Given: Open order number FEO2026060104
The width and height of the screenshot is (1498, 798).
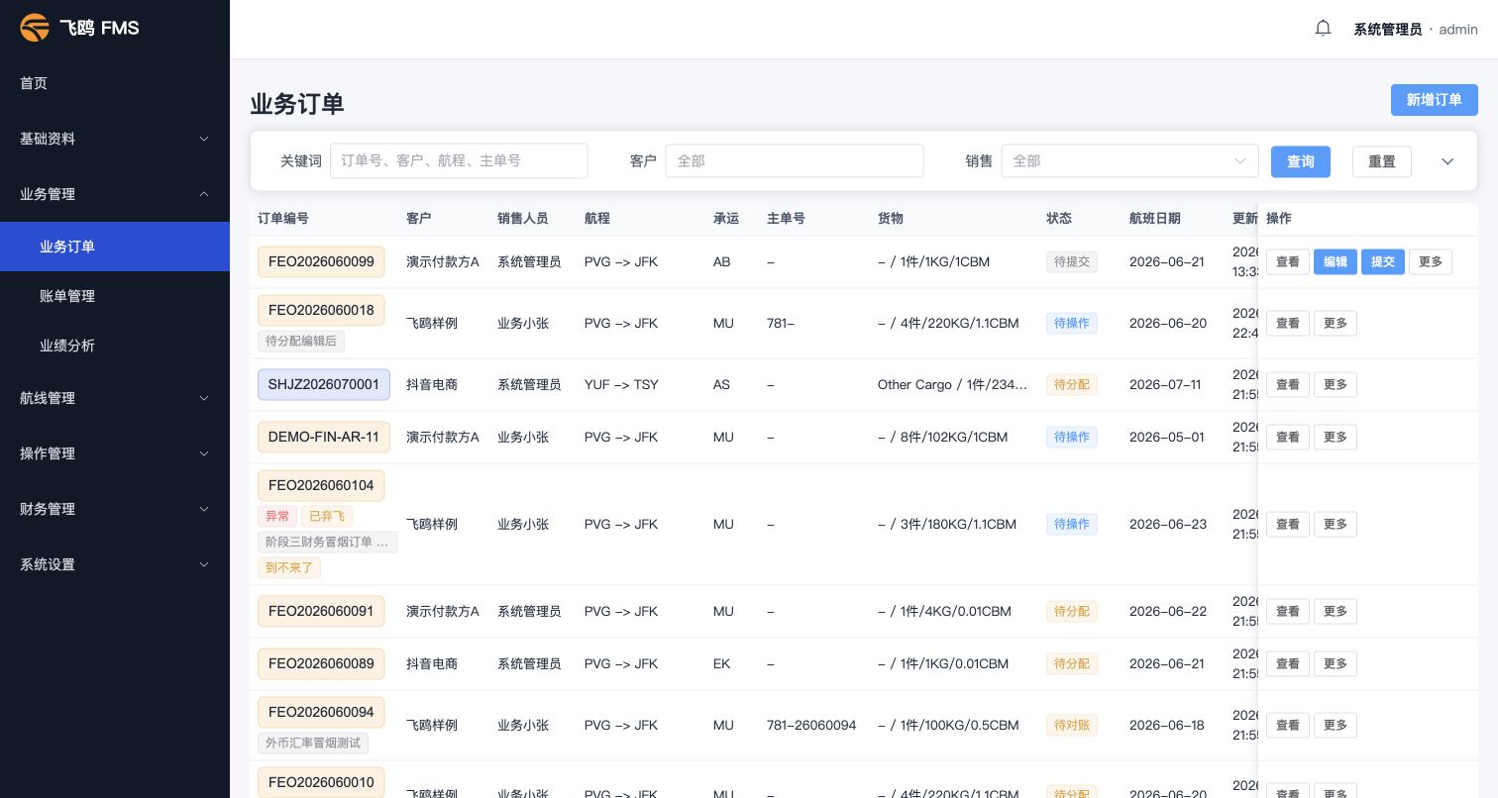Looking at the screenshot, I should [x=321, y=486].
